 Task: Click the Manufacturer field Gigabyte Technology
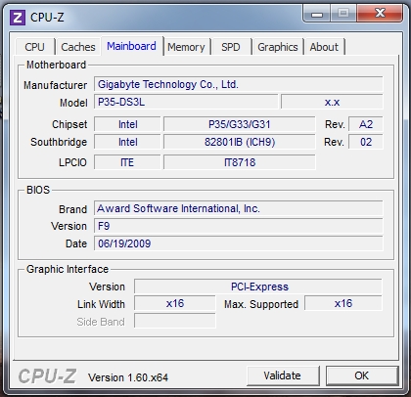239,84
